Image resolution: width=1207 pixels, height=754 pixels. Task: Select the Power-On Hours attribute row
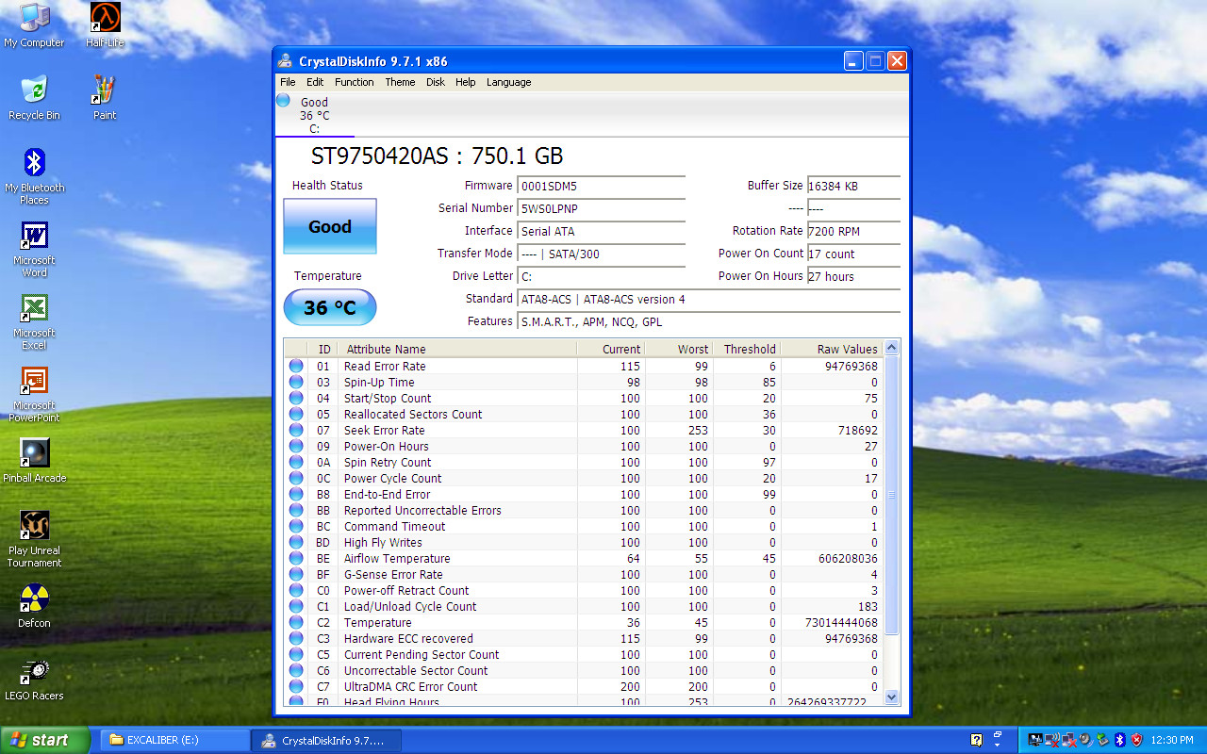click(x=584, y=447)
